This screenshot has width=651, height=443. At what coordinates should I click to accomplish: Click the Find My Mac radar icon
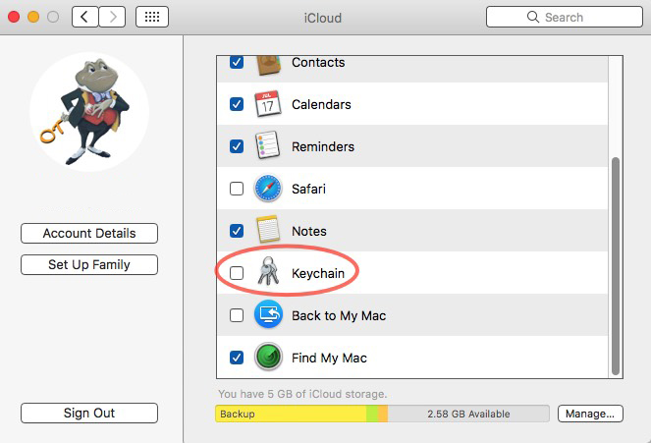[268, 358]
